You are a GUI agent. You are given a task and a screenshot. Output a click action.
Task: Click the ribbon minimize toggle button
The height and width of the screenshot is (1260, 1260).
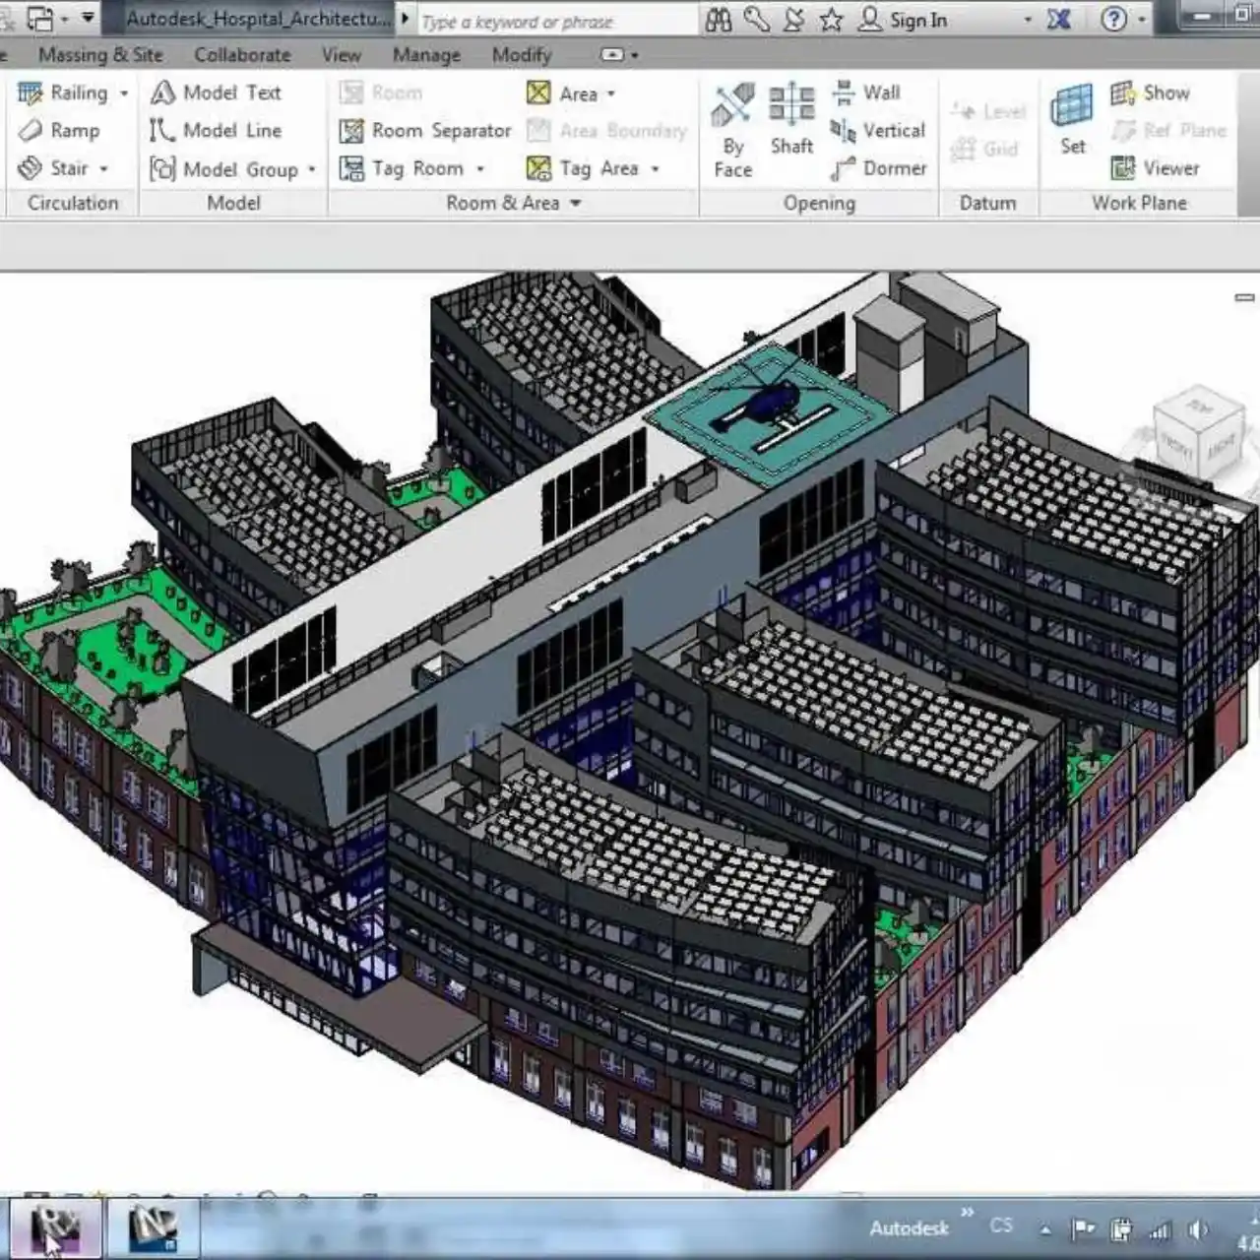pos(613,55)
